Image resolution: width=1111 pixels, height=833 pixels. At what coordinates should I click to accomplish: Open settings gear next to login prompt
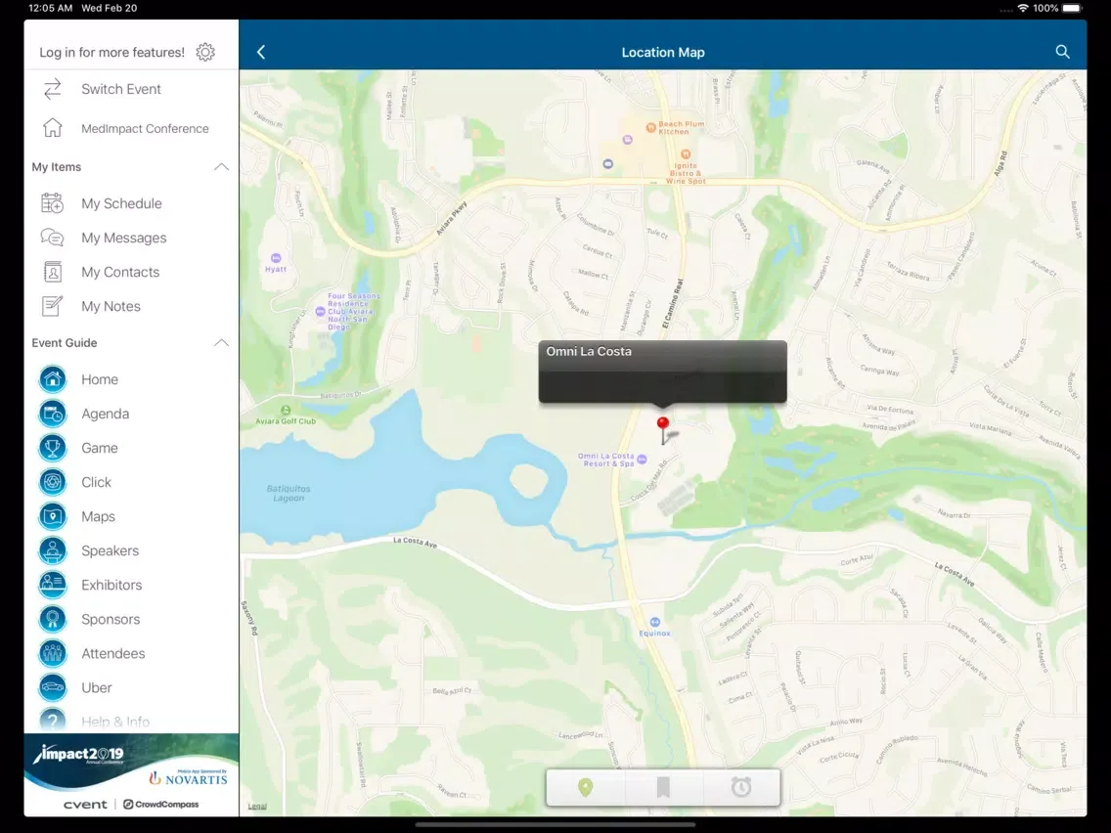(x=205, y=52)
